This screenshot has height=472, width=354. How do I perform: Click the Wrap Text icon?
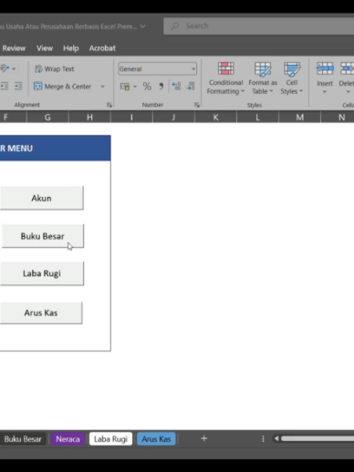pos(38,69)
